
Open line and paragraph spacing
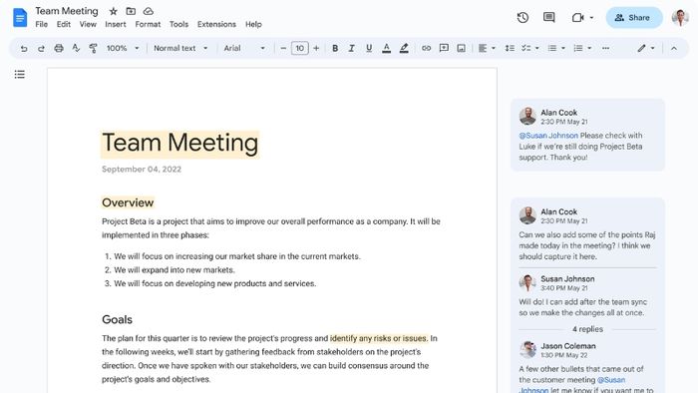point(510,48)
